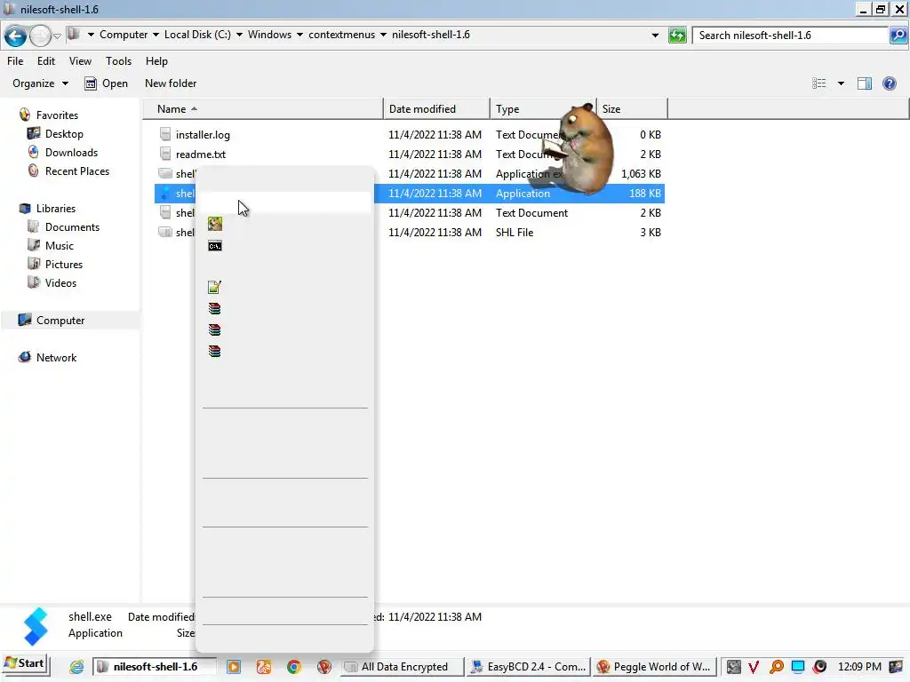Open the Help menu
The image size is (910, 682).
(x=156, y=61)
